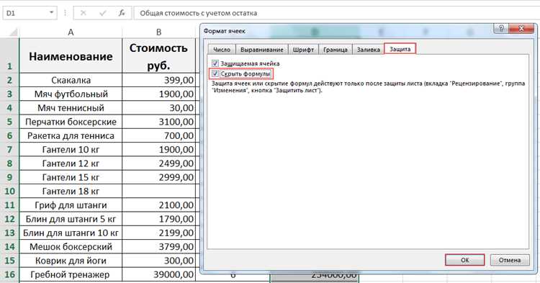
Task: Click the 39000,00 price cell
Action: pos(159,274)
